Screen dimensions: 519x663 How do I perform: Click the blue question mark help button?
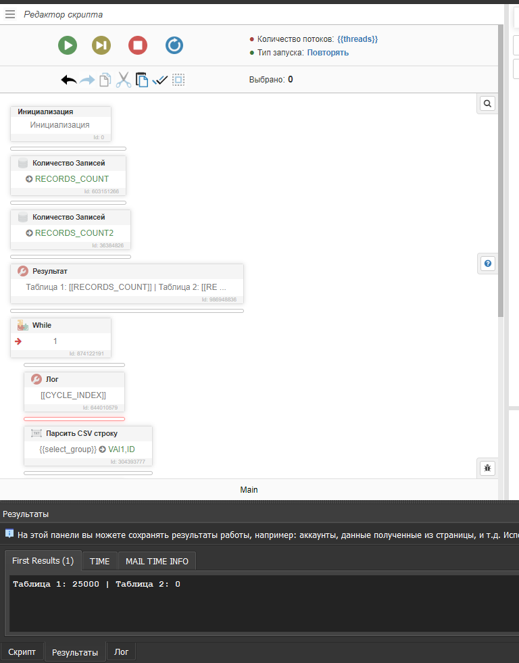pos(488,264)
